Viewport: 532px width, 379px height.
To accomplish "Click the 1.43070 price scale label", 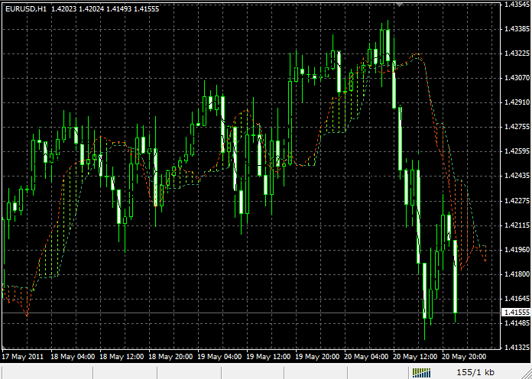I will point(517,78).
